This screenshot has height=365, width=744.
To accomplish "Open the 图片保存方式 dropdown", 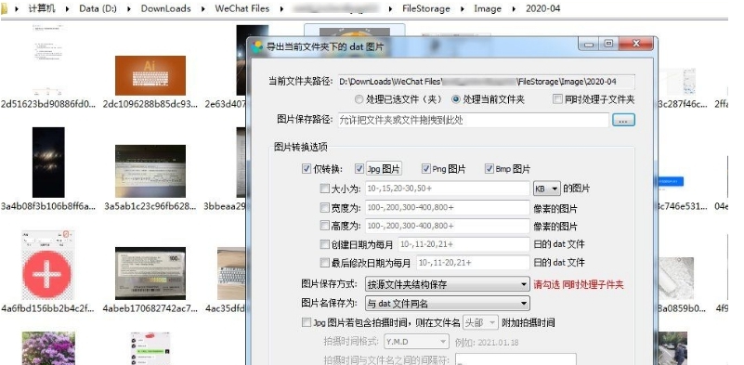I will click(x=447, y=284).
